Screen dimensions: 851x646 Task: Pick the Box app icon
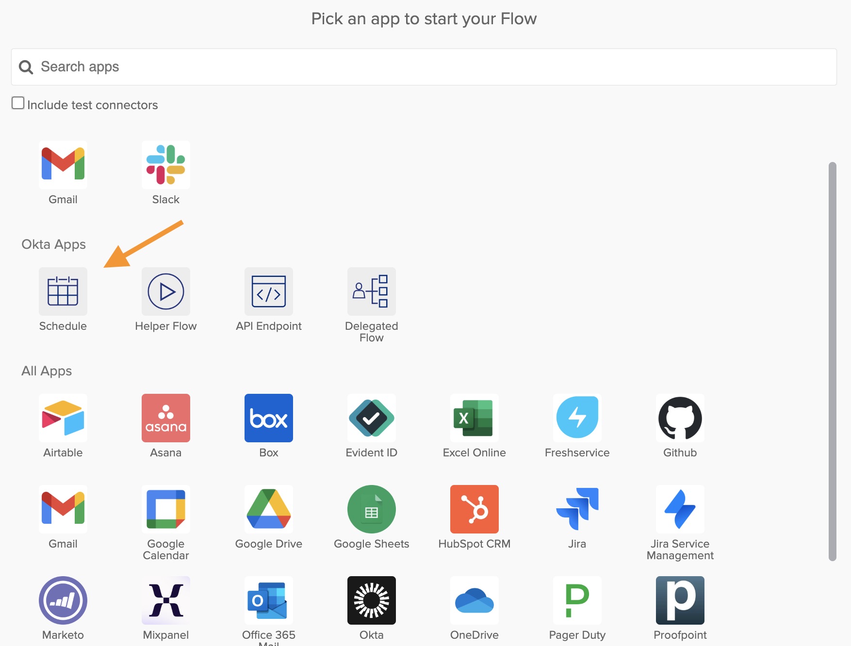269,418
